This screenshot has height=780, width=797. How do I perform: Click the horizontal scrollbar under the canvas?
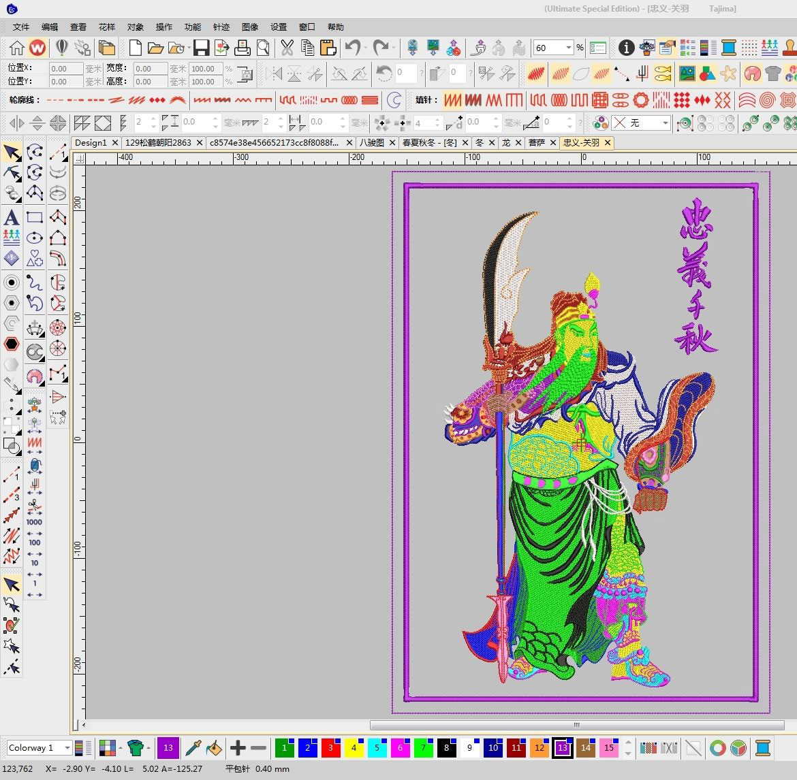click(x=577, y=725)
